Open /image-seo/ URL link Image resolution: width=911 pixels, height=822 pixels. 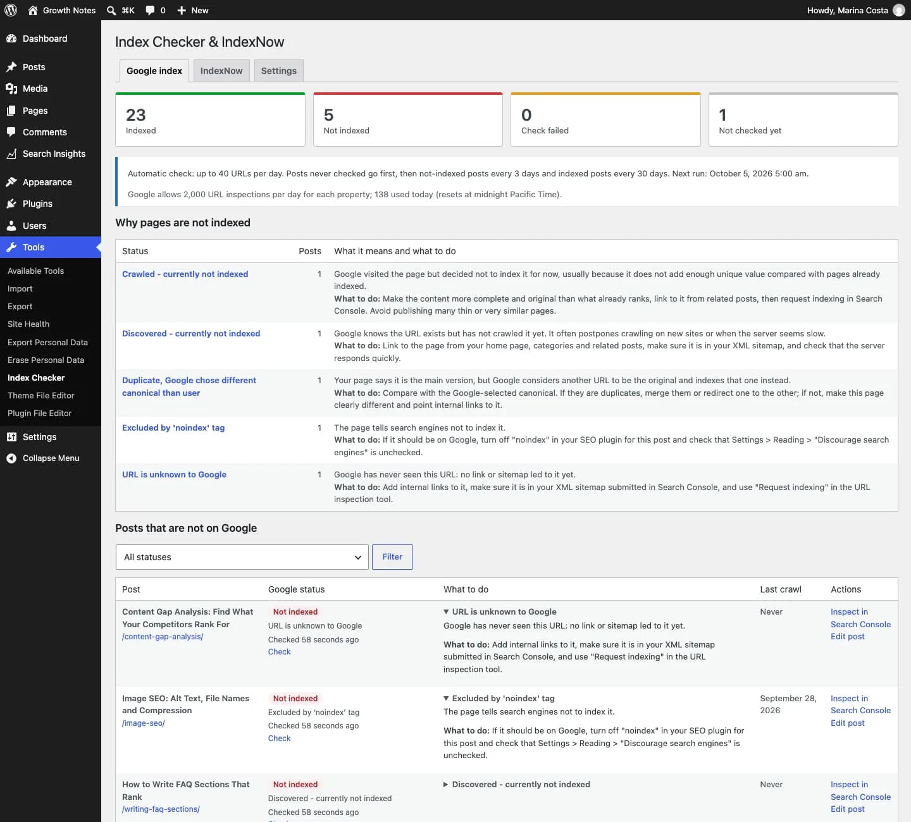coord(144,723)
